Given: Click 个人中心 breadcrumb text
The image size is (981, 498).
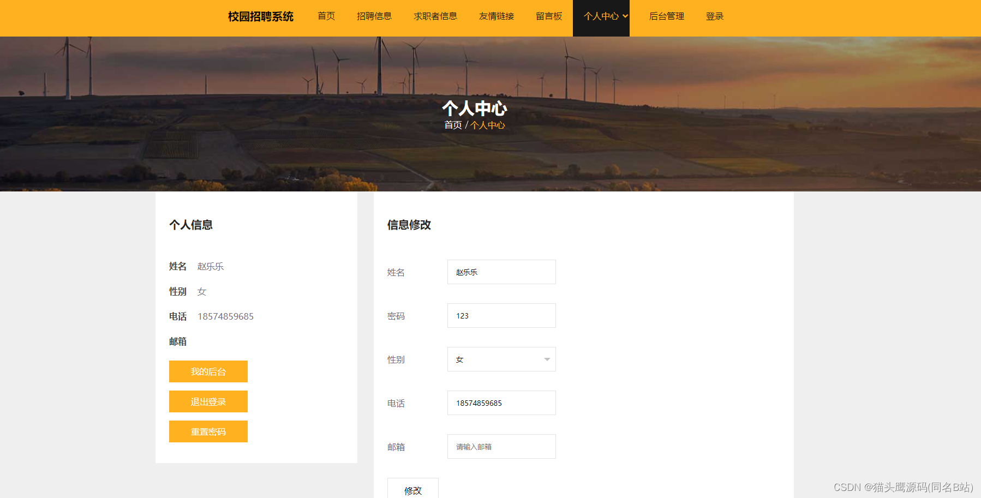Looking at the screenshot, I should [x=488, y=125].
